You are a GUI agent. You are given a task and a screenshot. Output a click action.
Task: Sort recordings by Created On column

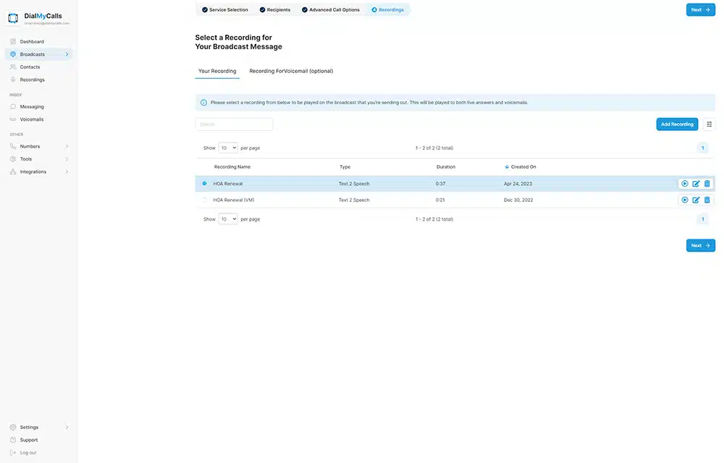(x=523, y=167)
